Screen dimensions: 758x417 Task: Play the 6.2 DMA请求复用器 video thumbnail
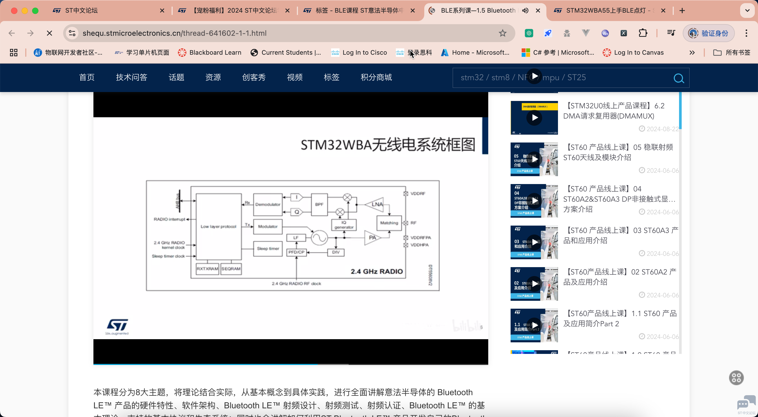click(x=534, y=118)
